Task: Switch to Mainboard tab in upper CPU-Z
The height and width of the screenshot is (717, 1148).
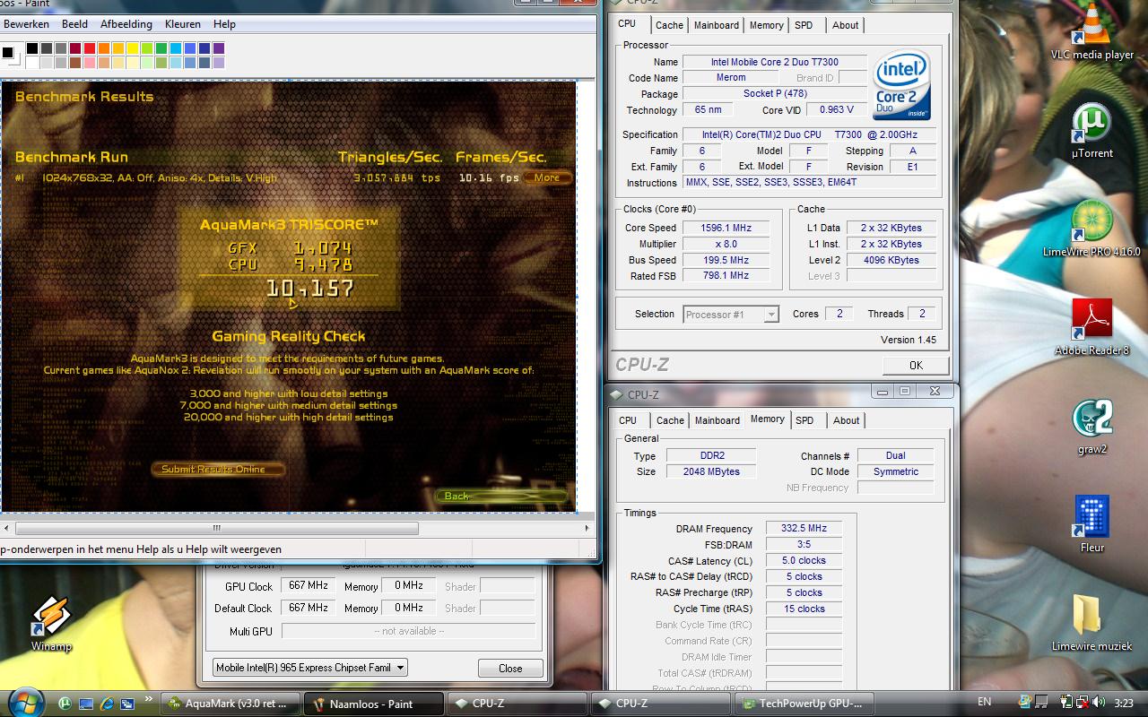Action: click(x=717, y=25)
